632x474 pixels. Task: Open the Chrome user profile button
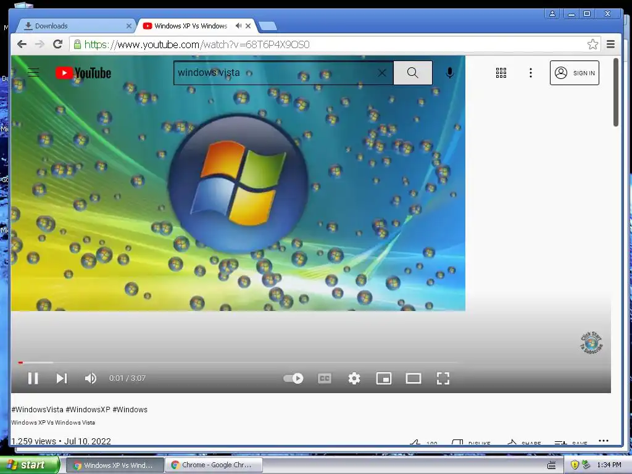(x=552, y=14)
